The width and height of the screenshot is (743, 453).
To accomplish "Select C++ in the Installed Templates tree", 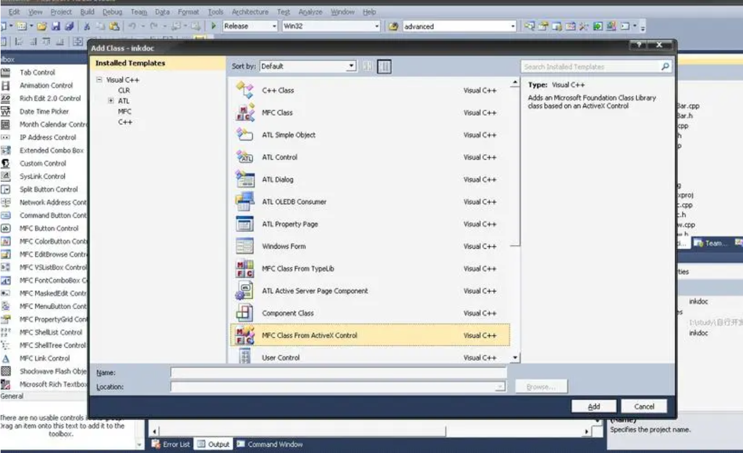I will [x=124, y=122].
